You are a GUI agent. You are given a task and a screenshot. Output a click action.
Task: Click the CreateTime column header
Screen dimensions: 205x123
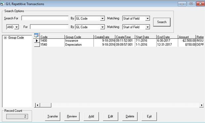pos(125,37)
